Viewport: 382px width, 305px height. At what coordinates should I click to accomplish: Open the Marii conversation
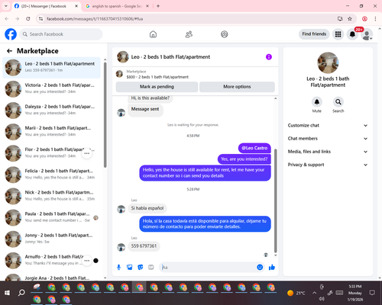51,132
